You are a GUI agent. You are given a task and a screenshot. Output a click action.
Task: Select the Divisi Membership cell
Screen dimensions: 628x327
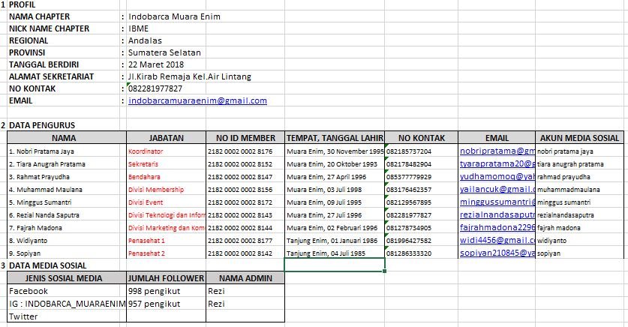coord(167,190)
